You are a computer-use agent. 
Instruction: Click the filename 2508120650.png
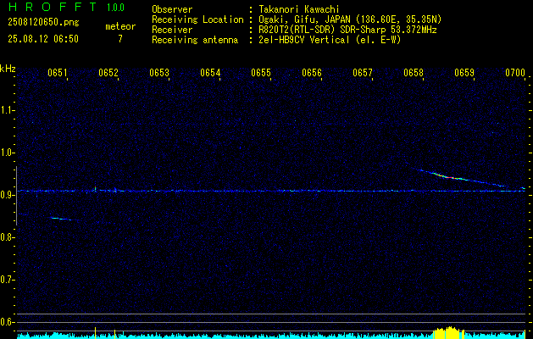[x=43, y=23]
